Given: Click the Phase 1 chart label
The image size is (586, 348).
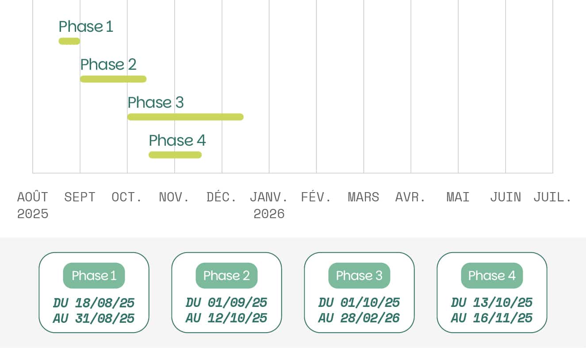Looking at the screenshot, I should pyautogui.click(x=86, y=26).
